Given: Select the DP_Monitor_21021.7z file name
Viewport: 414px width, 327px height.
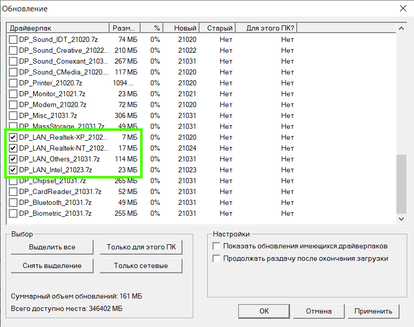Looking at the screenshot, I should (x=52, y=94).
